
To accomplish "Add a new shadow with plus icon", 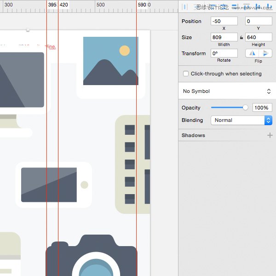I will pos(270,135).
